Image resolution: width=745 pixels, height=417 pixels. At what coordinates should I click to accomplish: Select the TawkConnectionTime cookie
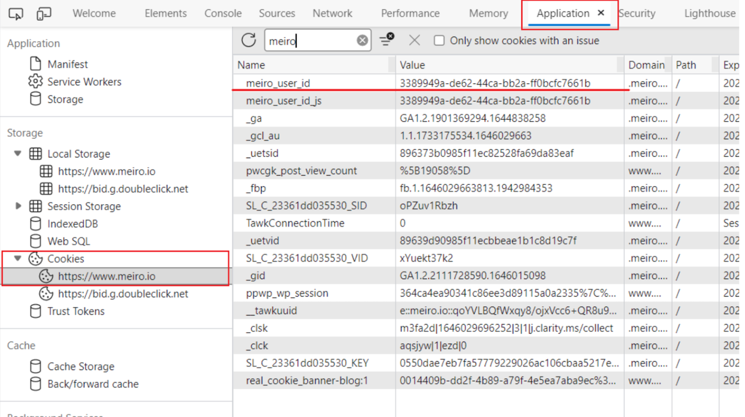[x=486, y=223]
